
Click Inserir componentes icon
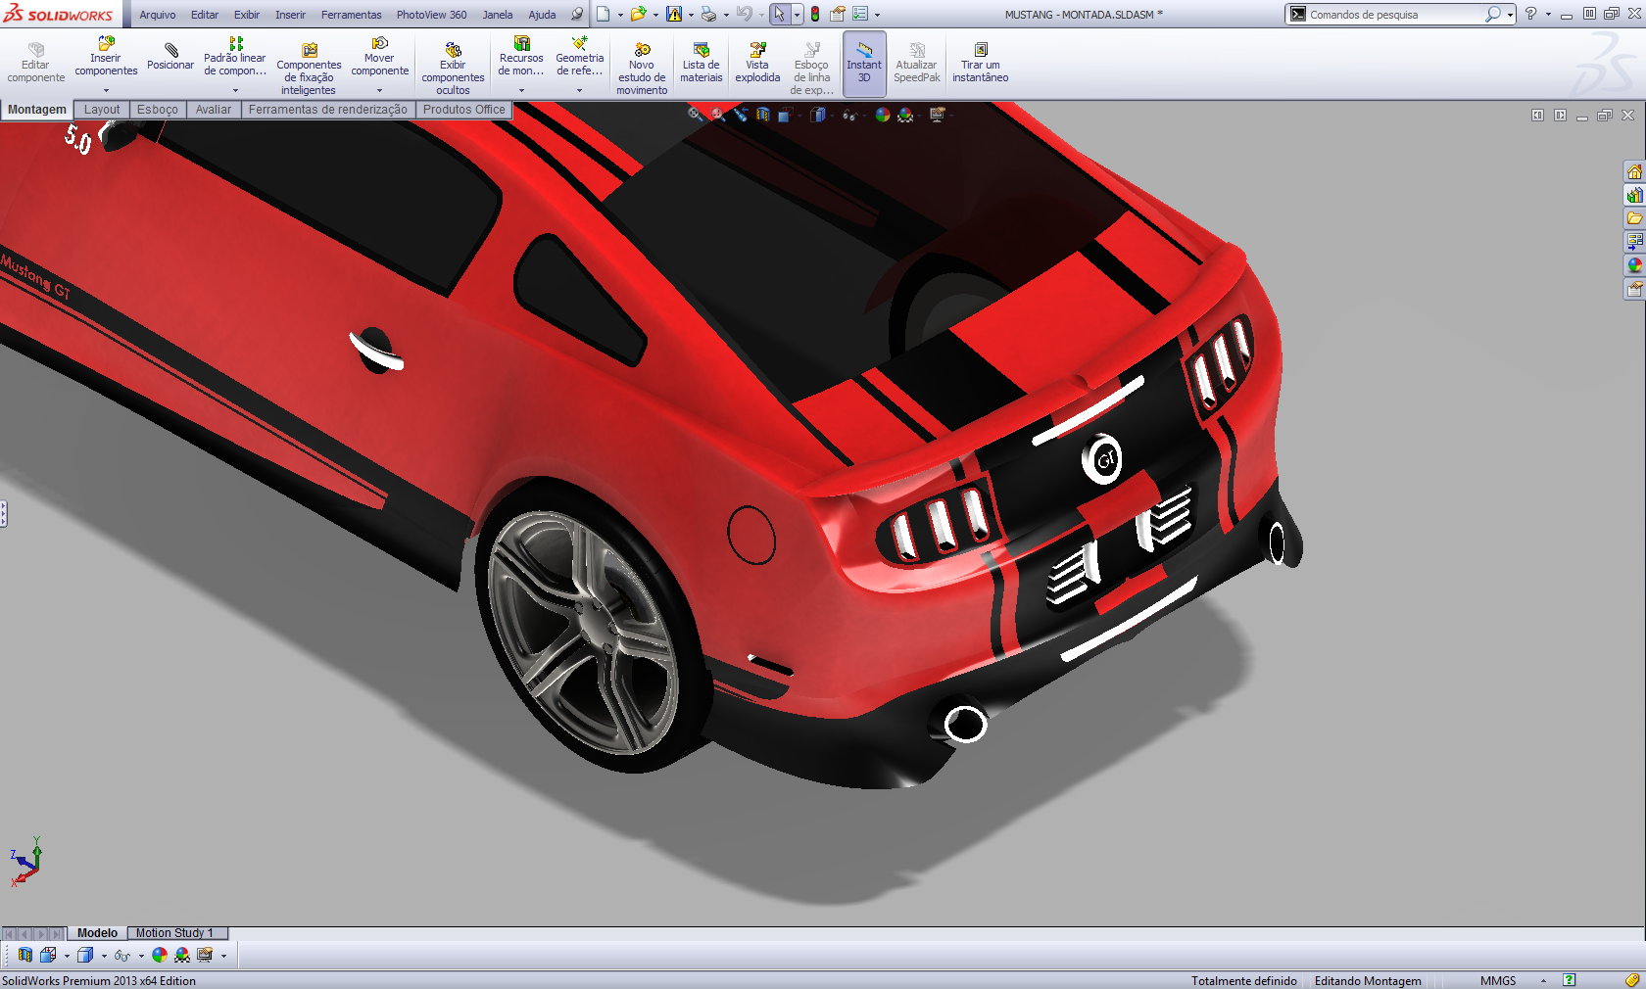(106, 44)
